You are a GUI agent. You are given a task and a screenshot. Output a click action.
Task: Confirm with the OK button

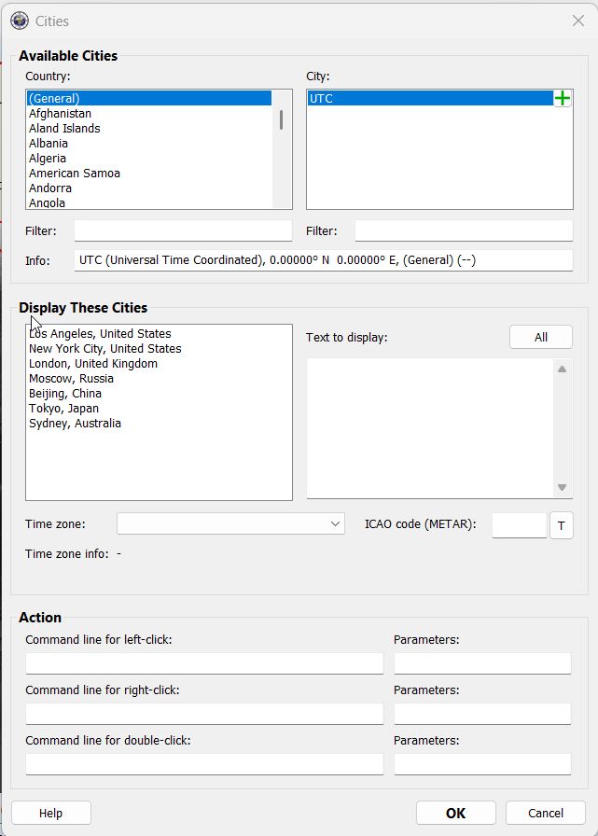click(455, 813)
